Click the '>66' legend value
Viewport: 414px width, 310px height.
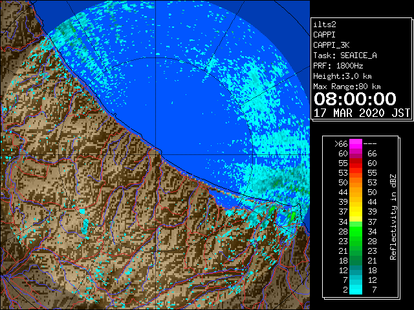click(x=341, y=144)
